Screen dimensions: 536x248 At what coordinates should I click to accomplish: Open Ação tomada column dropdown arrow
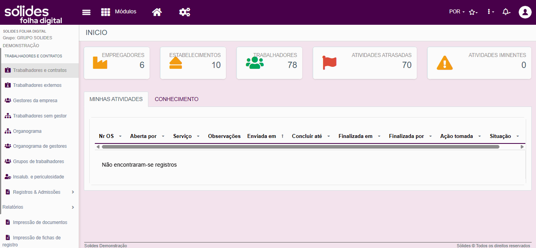pos(479,136)
